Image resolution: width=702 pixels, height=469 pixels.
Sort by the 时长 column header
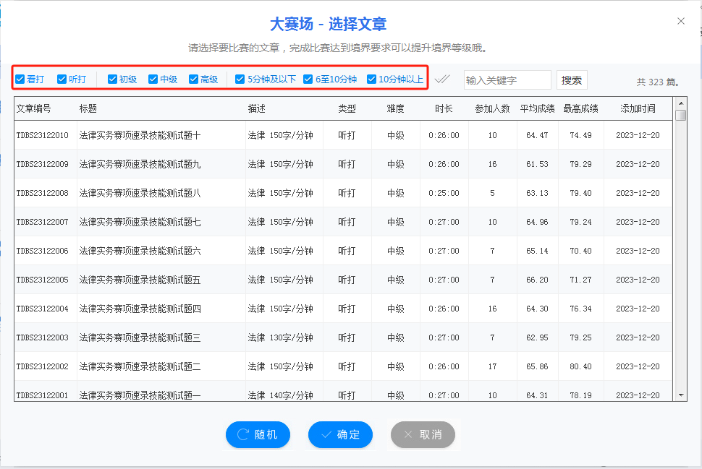pos(444,108)
